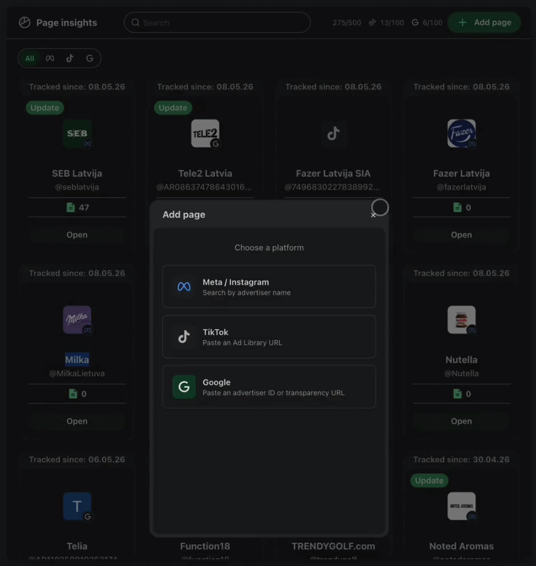536x566 pixels.
Task: Filter pages by Meta icon tab
Action: pos(50,59)
